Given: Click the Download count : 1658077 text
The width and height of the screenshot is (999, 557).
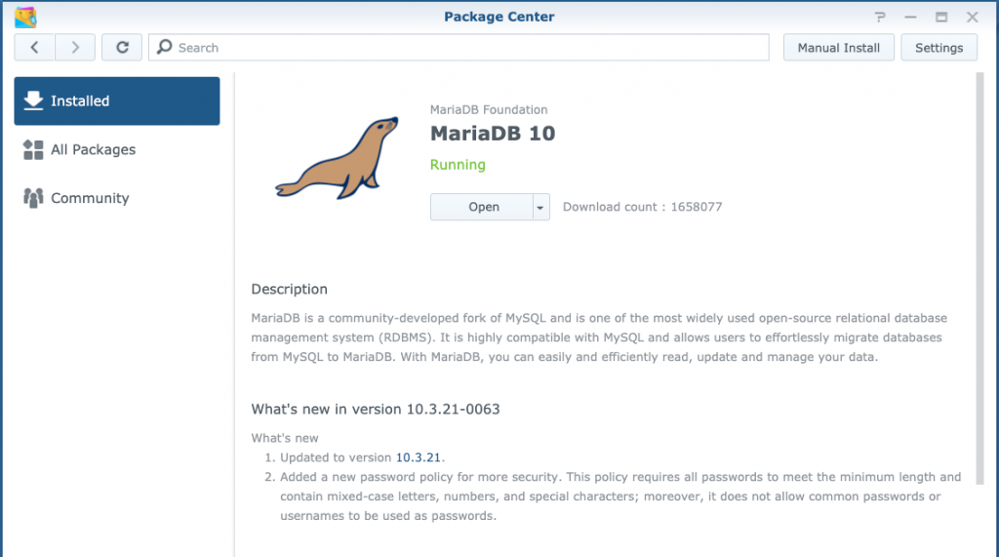Looking at the screenshot, I should 642,207.
